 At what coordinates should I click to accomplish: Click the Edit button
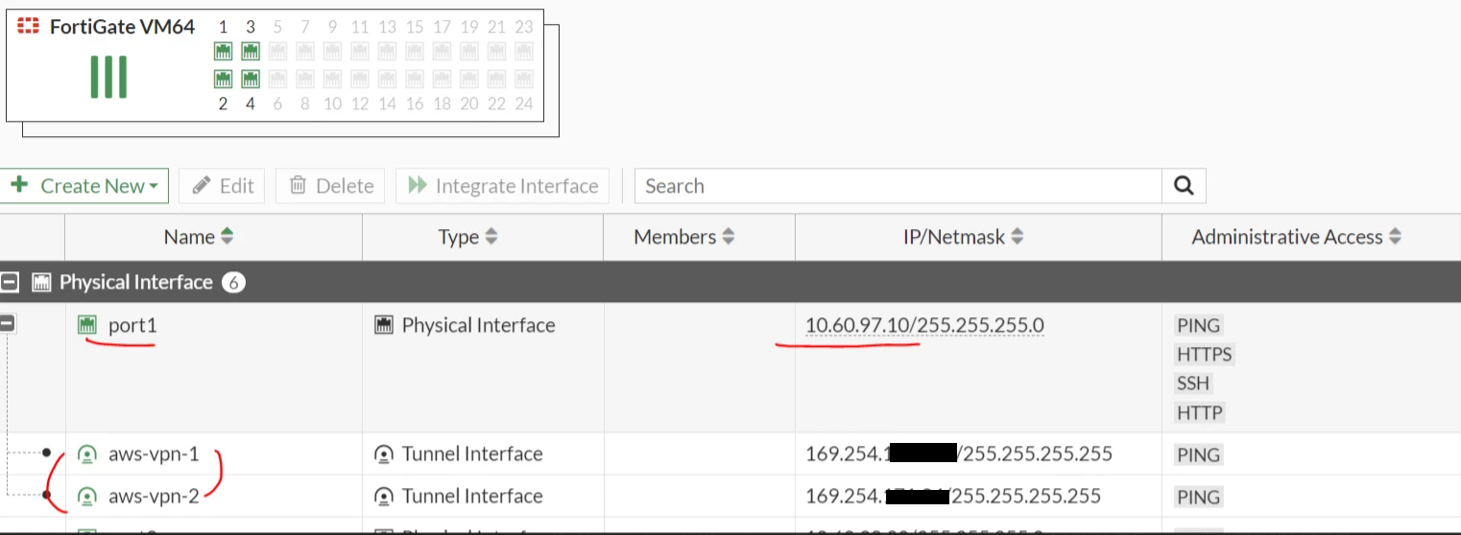pyautogui.click(x=222, y=186)
